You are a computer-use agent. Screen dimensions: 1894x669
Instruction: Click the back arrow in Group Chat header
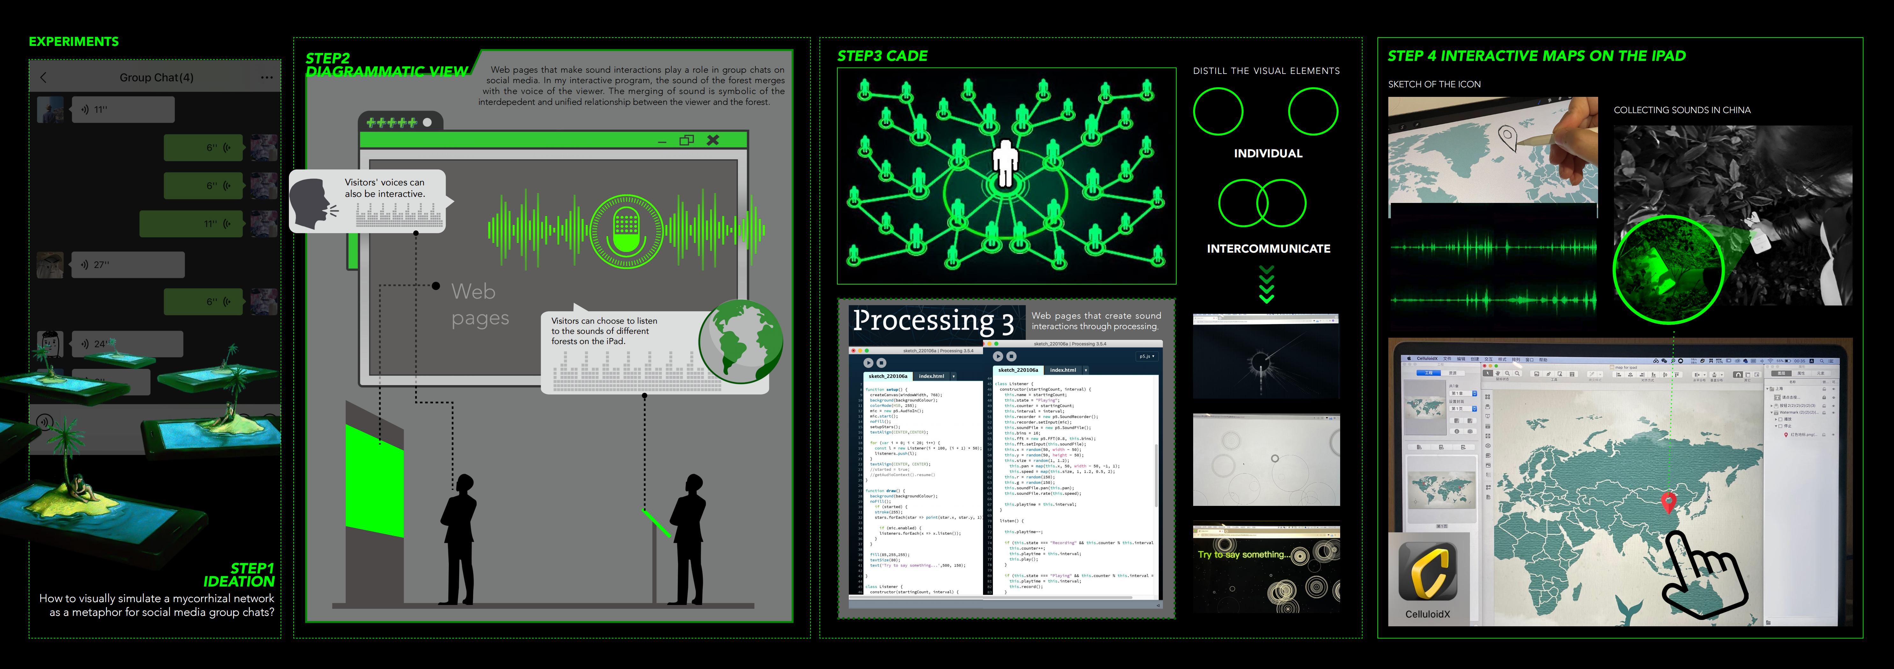pyautogui.click(x=43, y=77)
